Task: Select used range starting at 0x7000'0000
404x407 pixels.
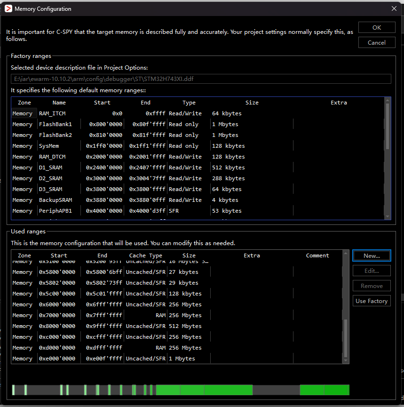Action: coord(177,315)
